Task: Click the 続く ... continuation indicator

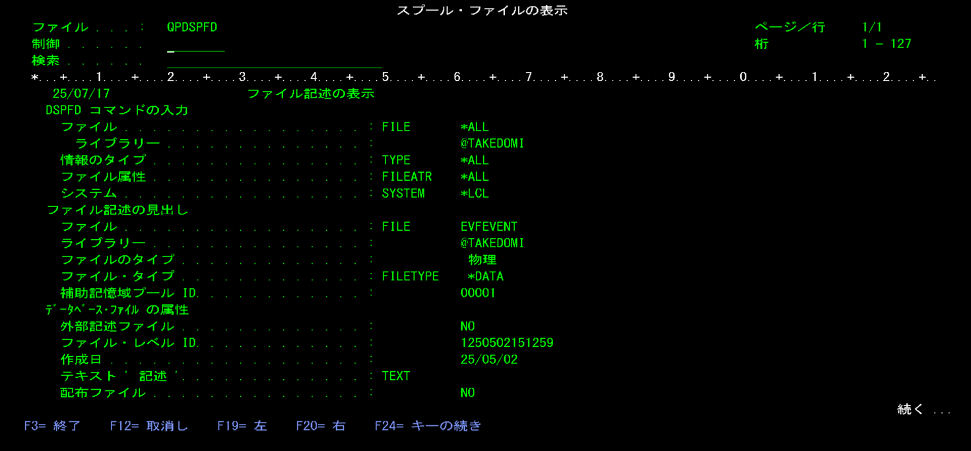Action: point(923,409)
